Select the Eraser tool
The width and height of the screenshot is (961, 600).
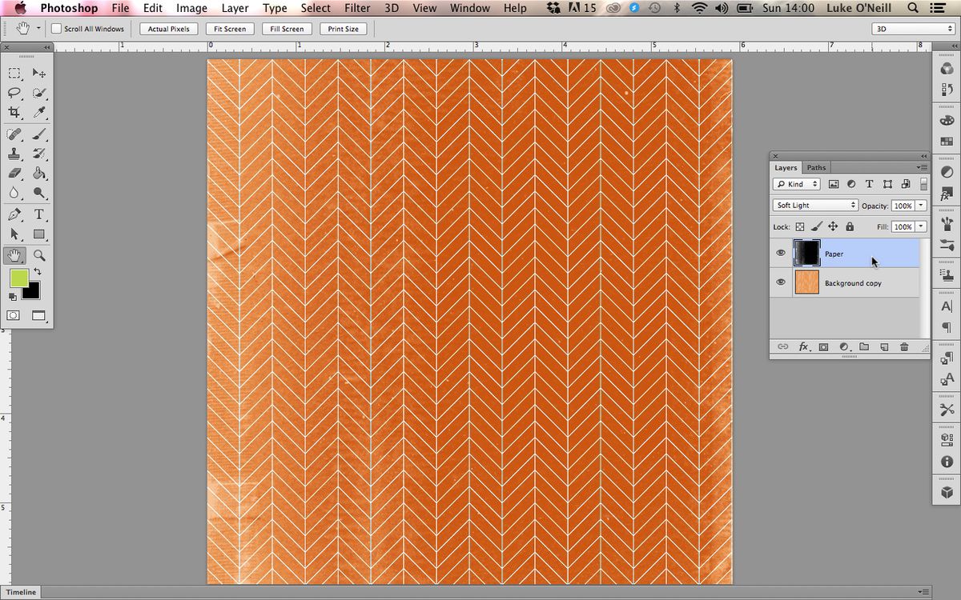pyautogui.click(x=14, y=174)
